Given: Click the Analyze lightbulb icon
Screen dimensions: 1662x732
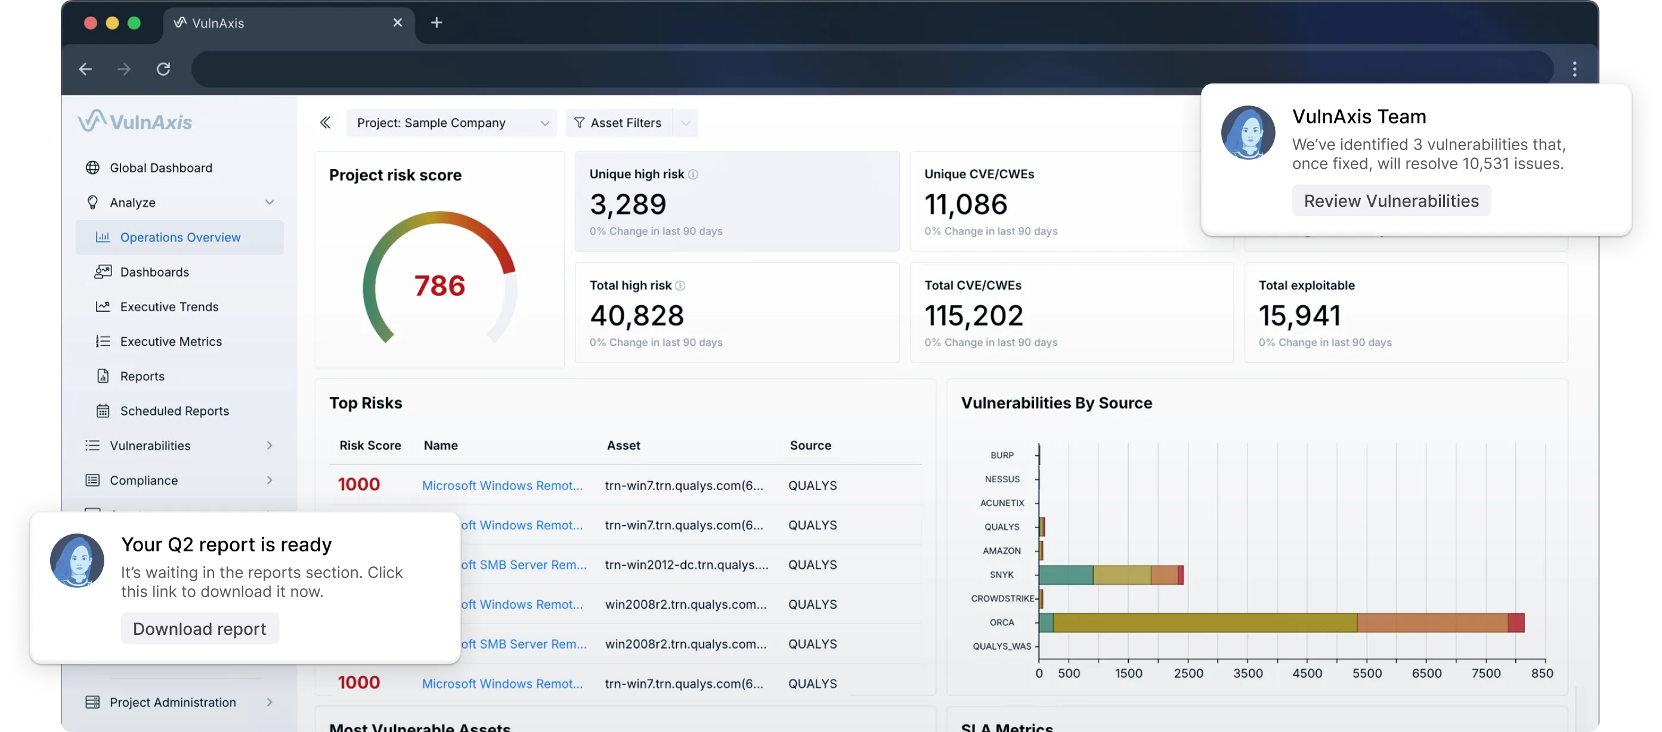Looking at the screenshot, I should (92, 203).
